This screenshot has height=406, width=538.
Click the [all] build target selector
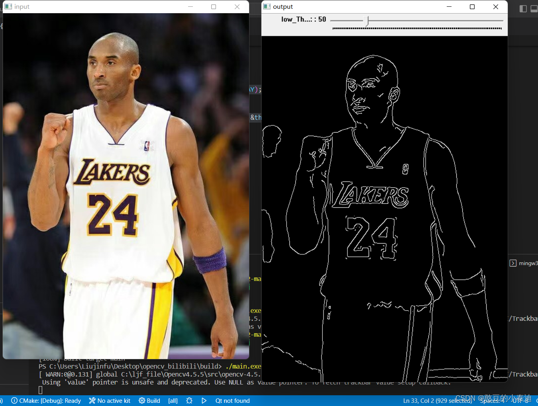[173, 400]
